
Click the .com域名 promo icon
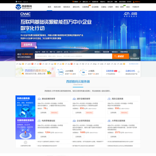pyautogui.click(x=61, y=72)
